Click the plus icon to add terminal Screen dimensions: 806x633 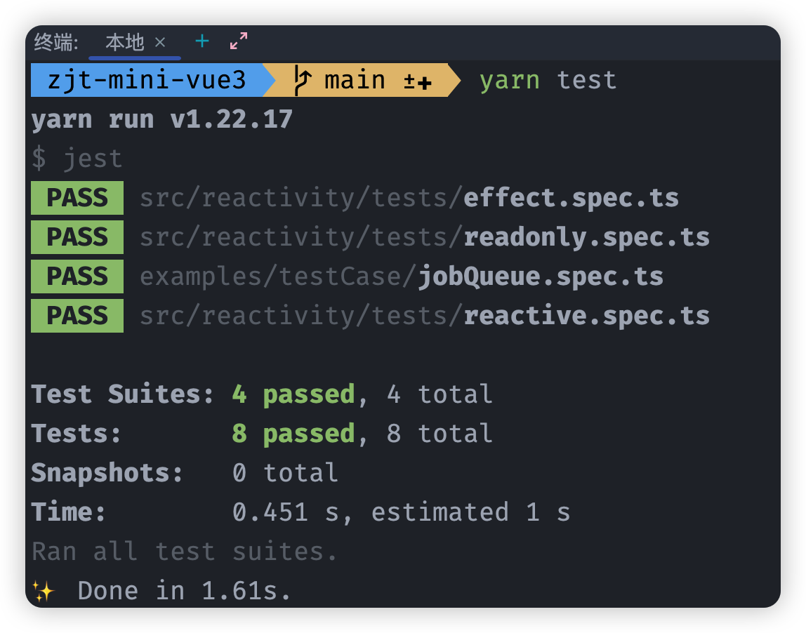tap(202, 41)
